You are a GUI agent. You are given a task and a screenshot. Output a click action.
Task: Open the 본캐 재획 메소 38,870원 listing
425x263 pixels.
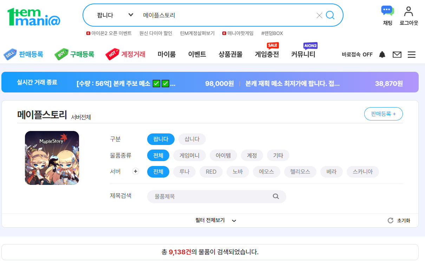coord(324,84)
